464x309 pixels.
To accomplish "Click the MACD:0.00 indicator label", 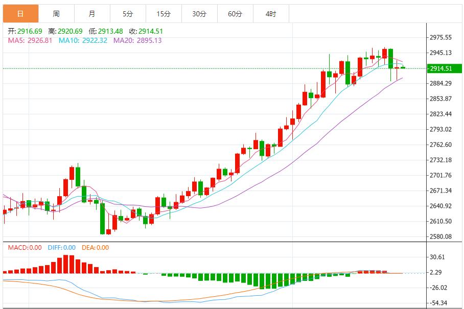I will 25,248.
